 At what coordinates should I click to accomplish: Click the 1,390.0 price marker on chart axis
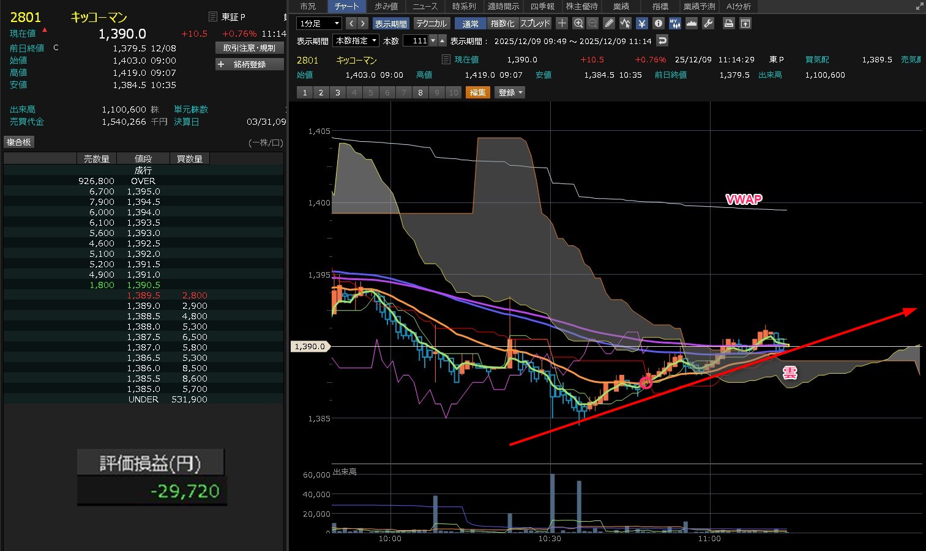310,346
